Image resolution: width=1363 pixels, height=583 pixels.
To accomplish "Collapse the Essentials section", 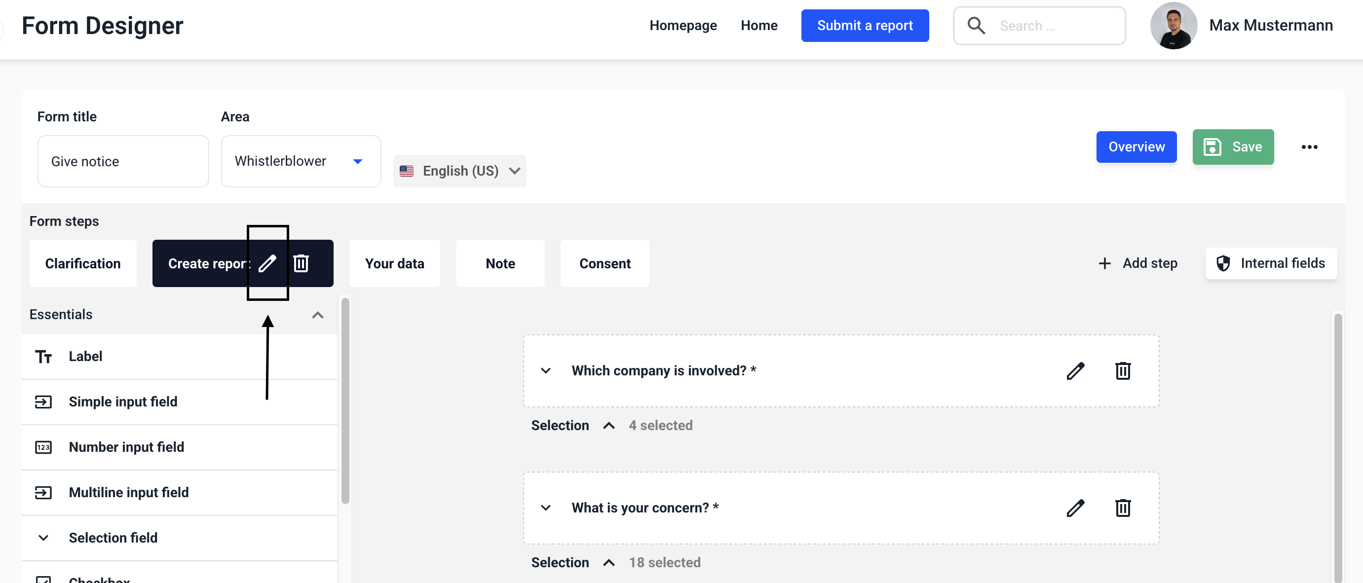I will click(317, 315).
